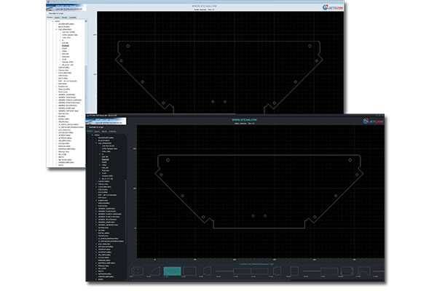Select the first part thumbnail in bottom strip
437x291 pixels.
coord(137,271)
